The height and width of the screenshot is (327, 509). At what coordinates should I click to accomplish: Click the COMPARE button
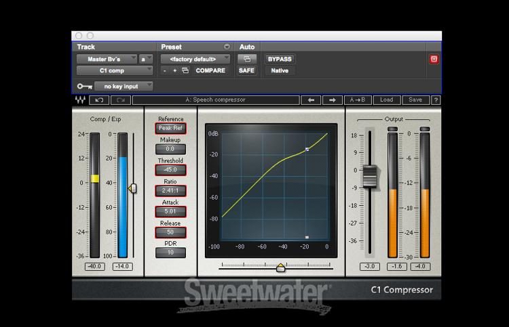point(210,70)
